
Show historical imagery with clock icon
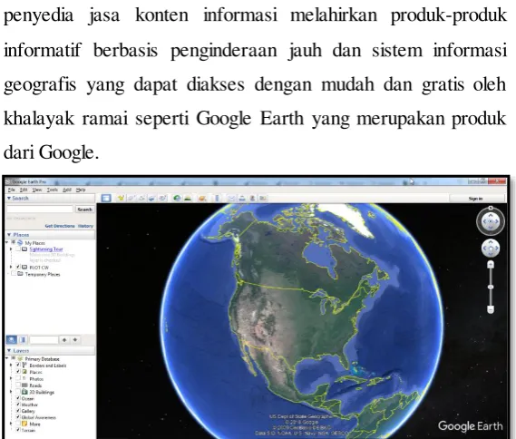[x=177, y=198]
